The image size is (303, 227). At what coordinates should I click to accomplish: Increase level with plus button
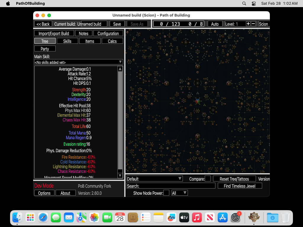tap(248, 24)
